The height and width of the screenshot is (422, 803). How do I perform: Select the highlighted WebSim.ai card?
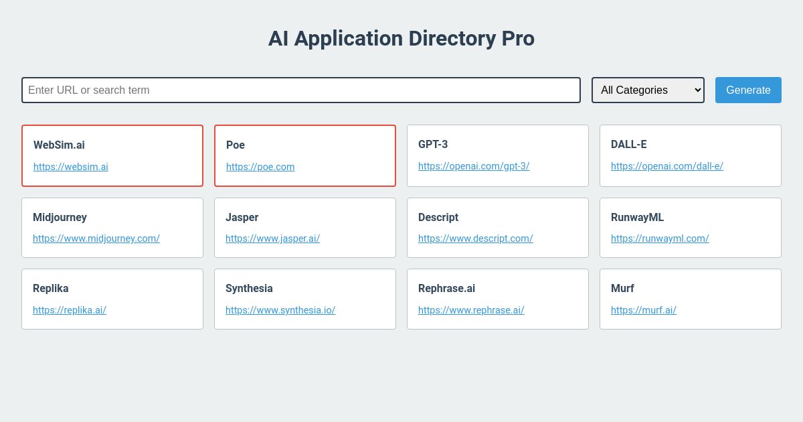112,155
